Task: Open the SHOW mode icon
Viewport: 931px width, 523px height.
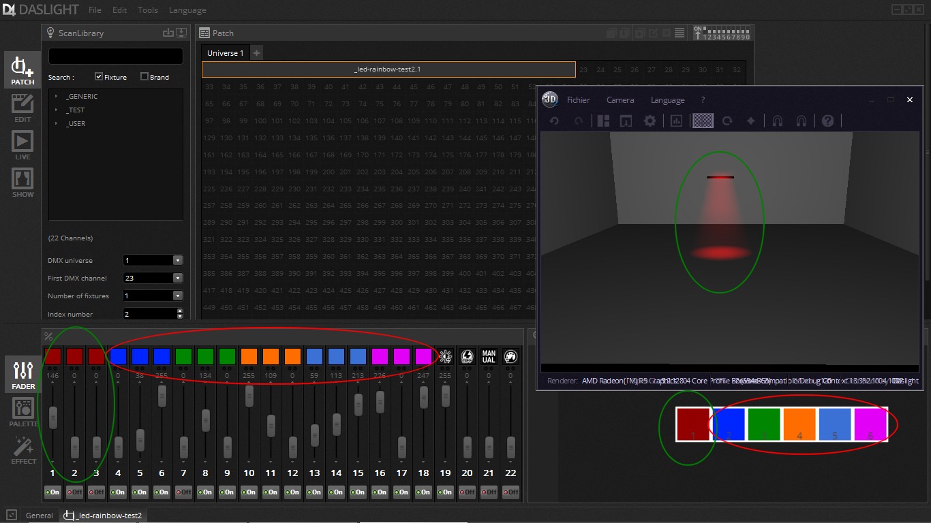Action: [22, 184]
